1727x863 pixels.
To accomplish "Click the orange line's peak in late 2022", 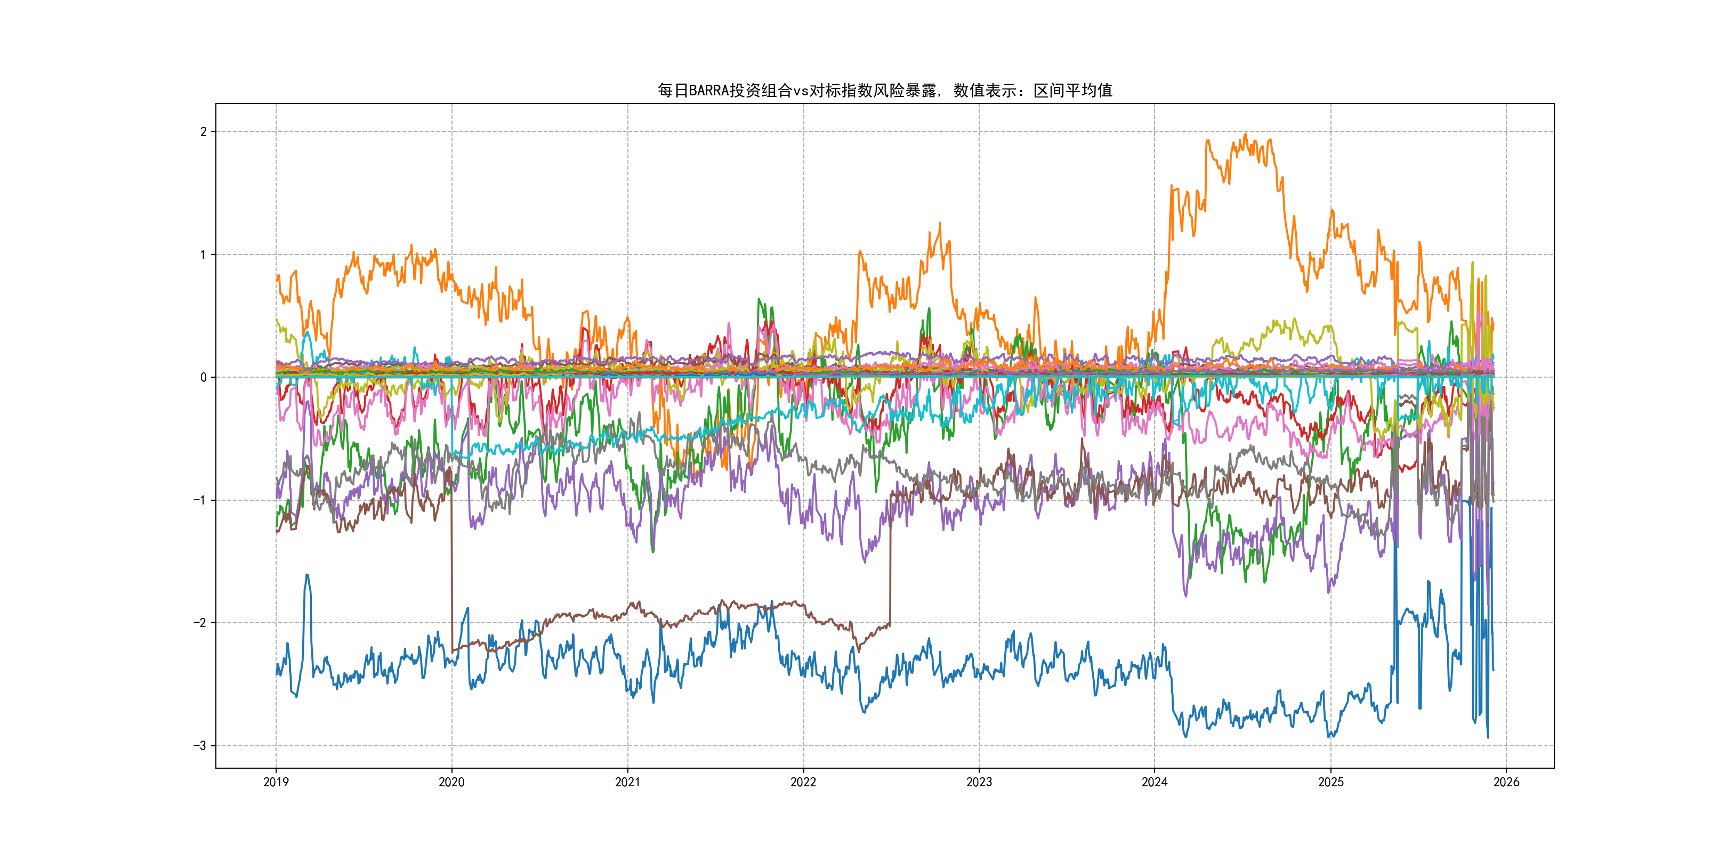I will coord(940,224).
